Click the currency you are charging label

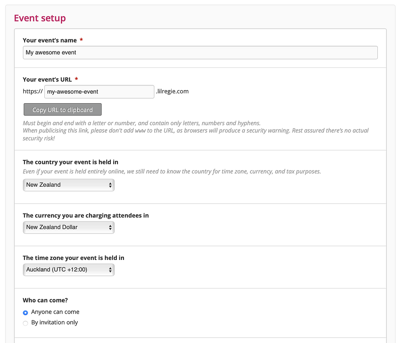(85, 215)
